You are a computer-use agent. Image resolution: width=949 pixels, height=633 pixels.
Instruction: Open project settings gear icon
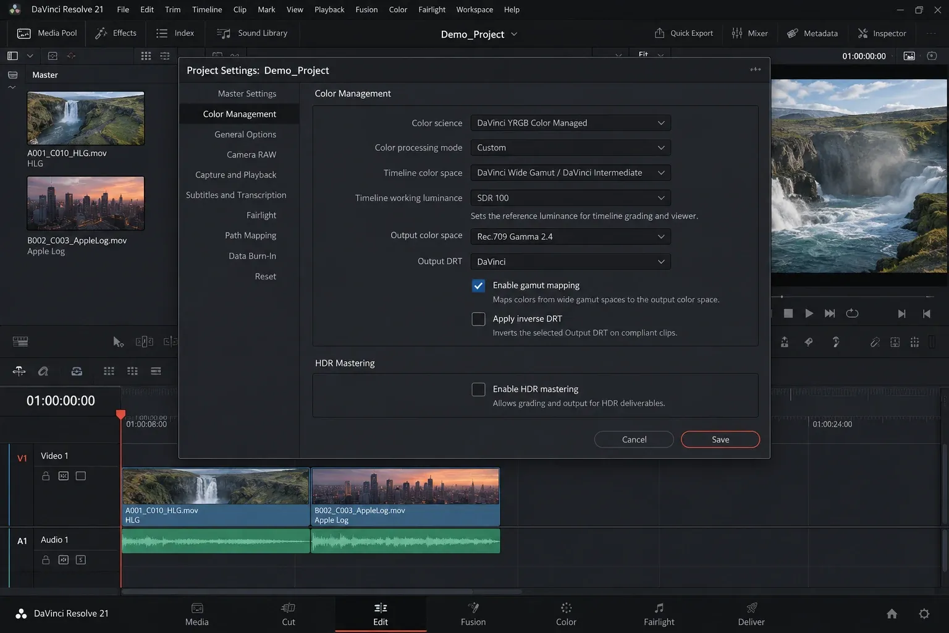coord(924,614)
